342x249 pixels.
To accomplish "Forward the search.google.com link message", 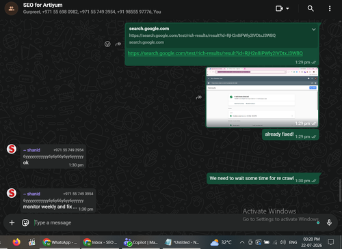I will point(118,44).
